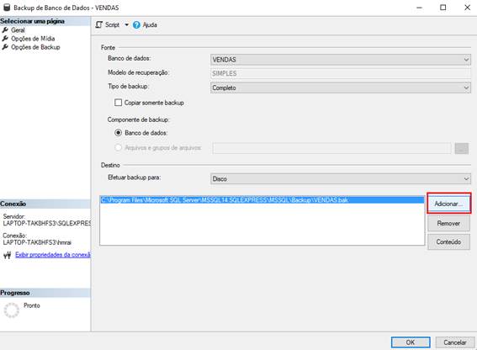The image size is (477, 350).
Task: Select the VENDAS.bak backup path row
Action: click(262, 200)
